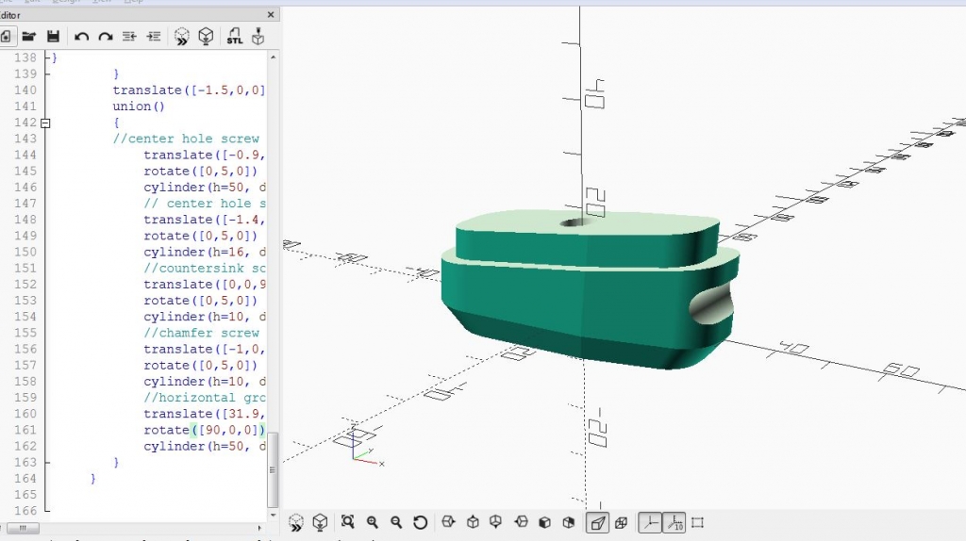Screen dimensions: 966x541
Task: Click "translate([-0.9," on line 144
Action: tap(205, 155)
